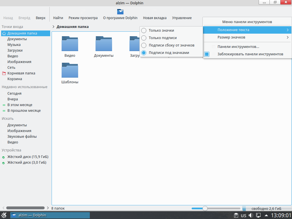The height and width of the screenshot is (219, 292).
Task: Open the About Dolphin toolbar icon
Action: pyautogui.click(x=120, y=12)
